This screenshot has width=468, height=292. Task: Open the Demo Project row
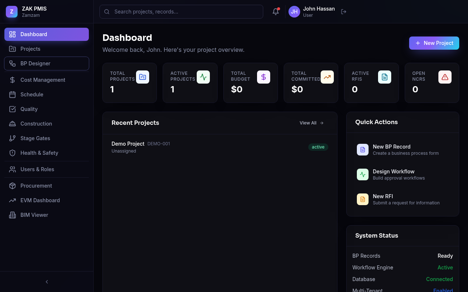point(220,147)
